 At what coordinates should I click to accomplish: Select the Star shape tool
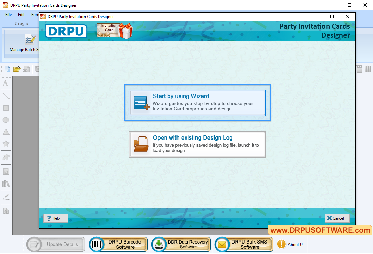point(6,144)
